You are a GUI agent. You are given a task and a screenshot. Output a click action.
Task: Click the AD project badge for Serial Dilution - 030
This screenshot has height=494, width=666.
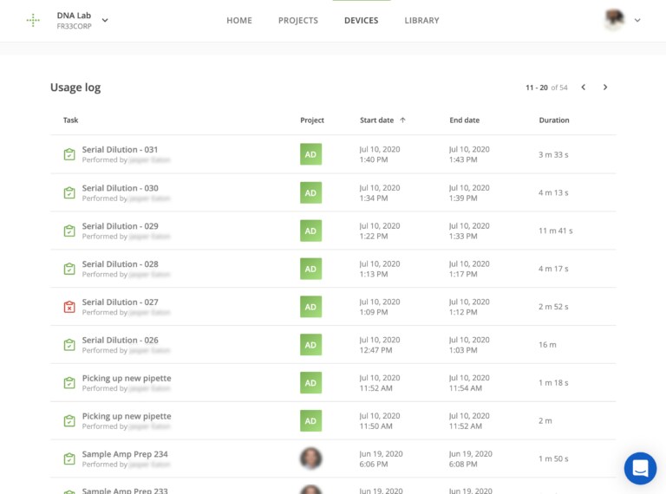310,192
